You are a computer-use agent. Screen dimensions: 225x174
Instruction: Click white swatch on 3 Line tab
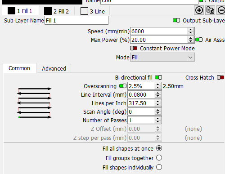click(x=84, y=11)
